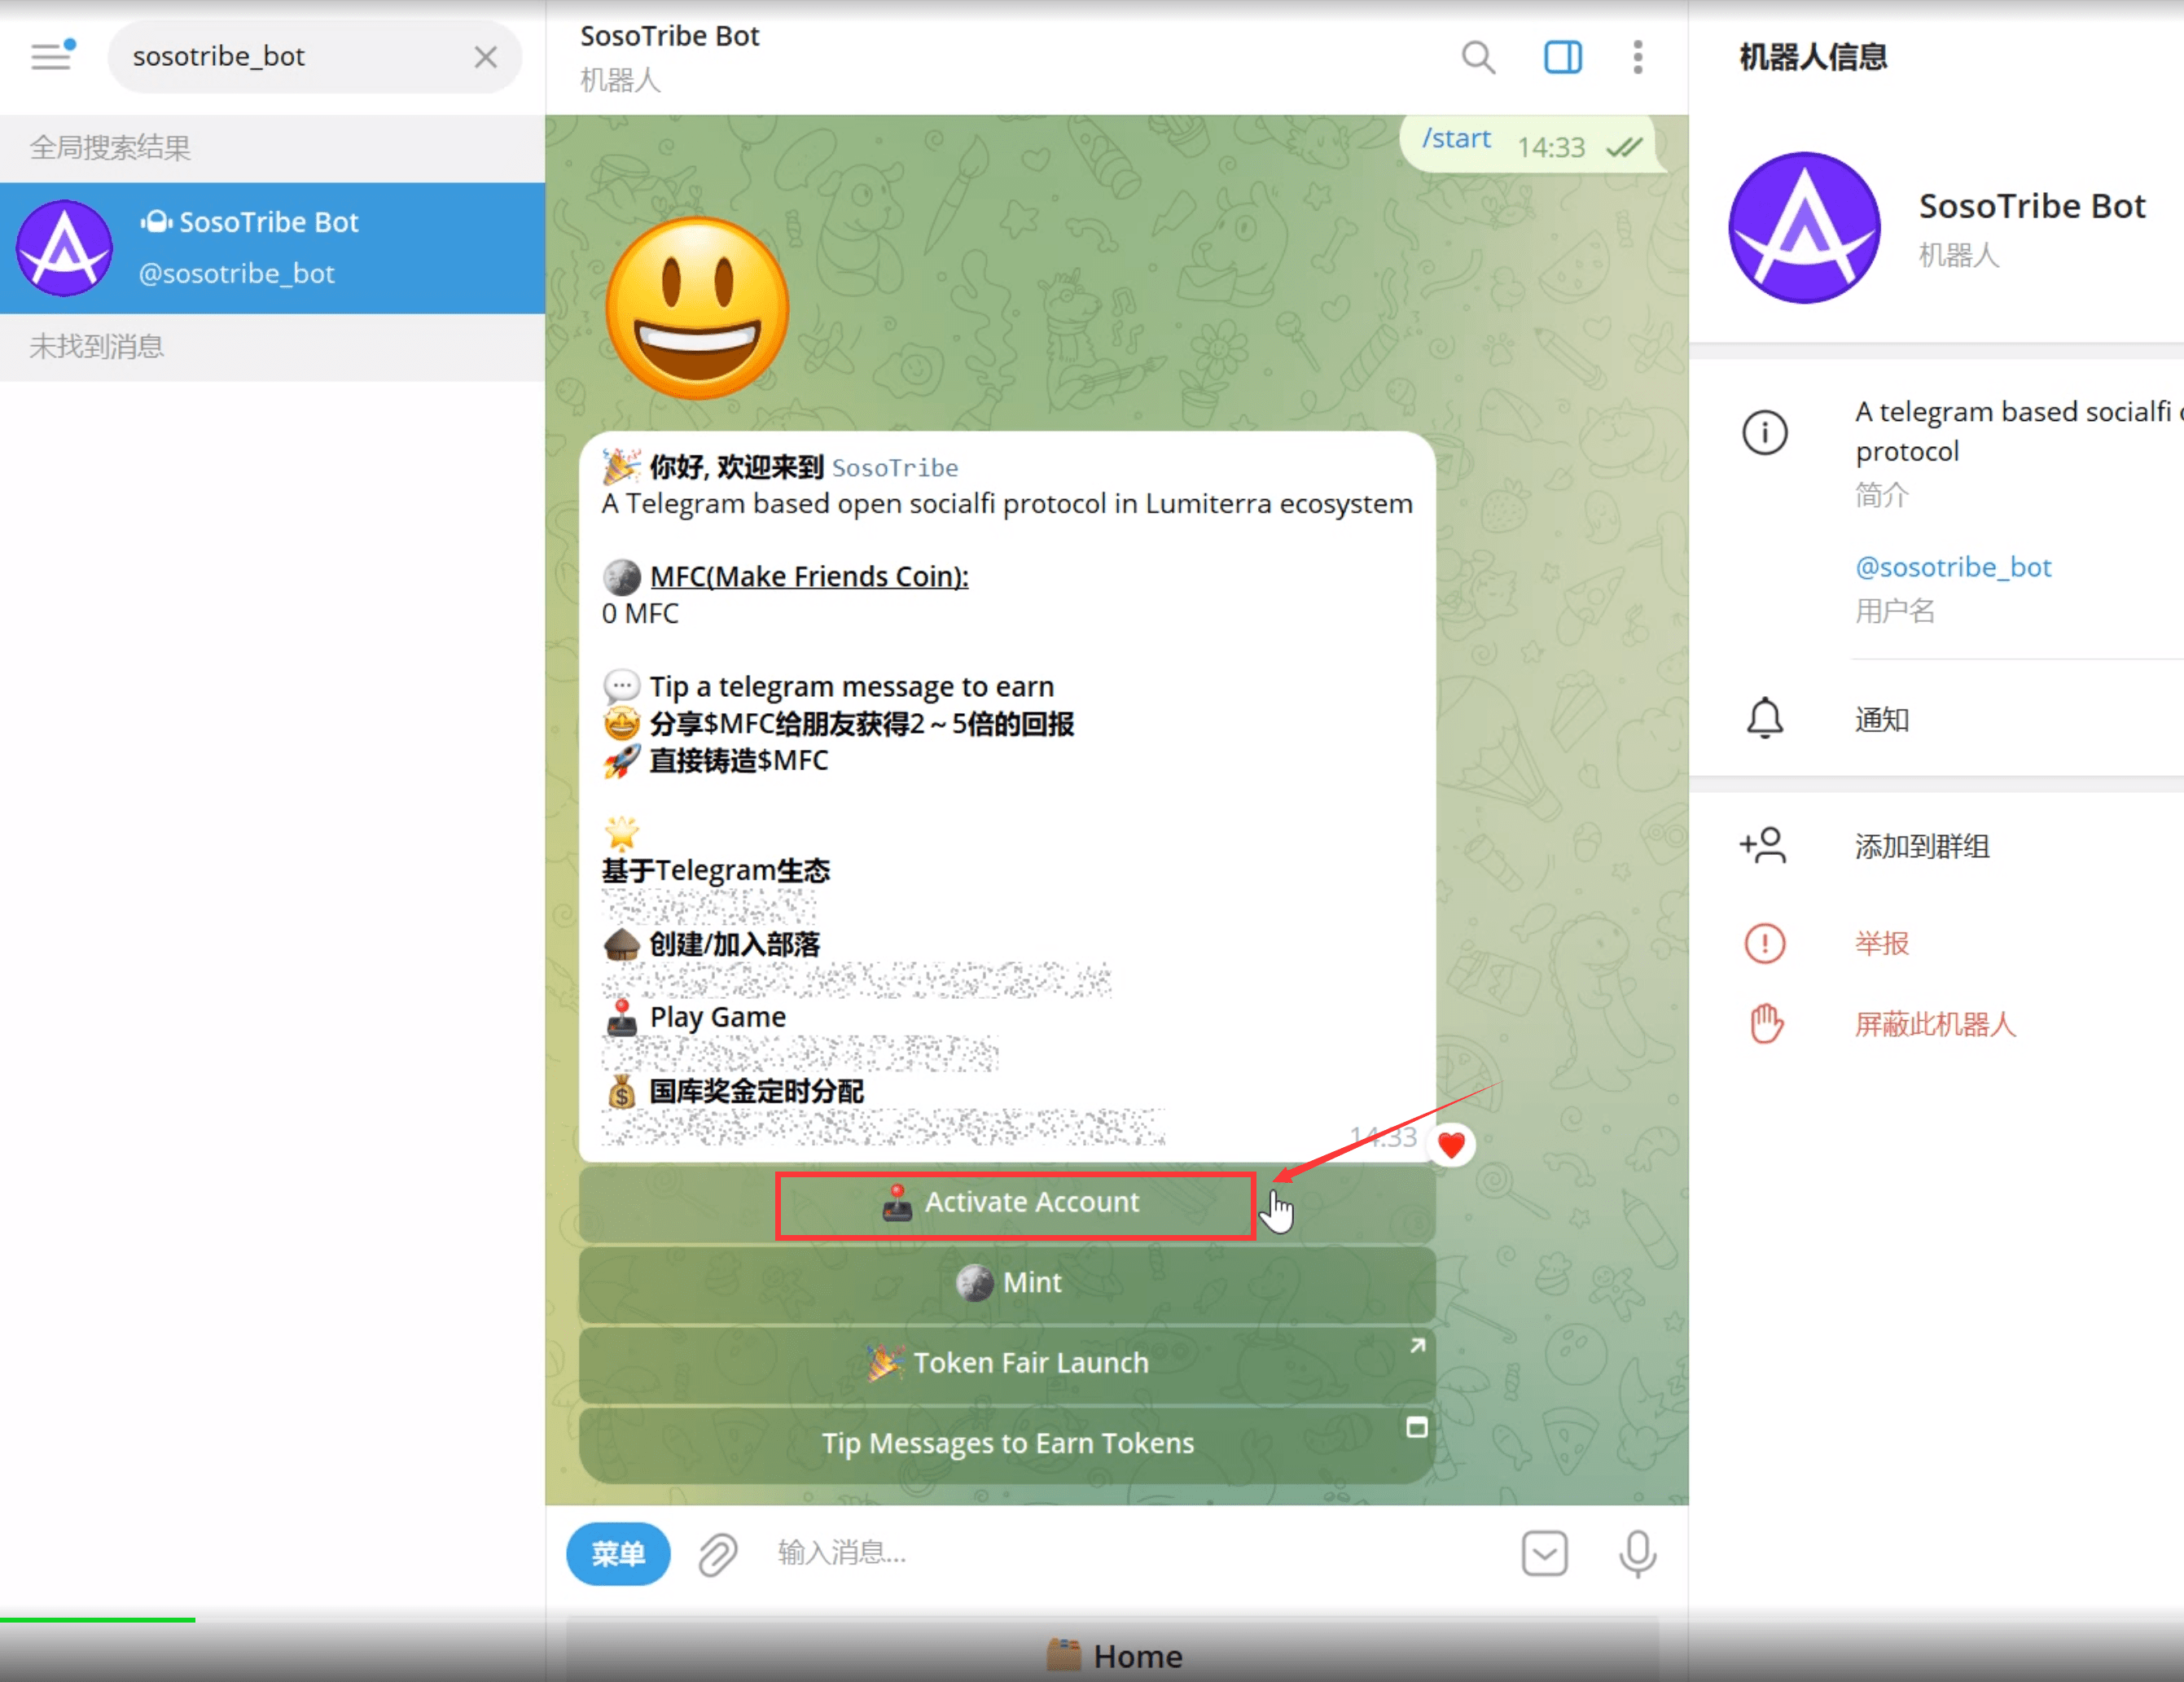This screenshot has width=2184, height=1682.
Task: Open Tip Messages to Earn Tokens
Action: pos(1007,1444)
